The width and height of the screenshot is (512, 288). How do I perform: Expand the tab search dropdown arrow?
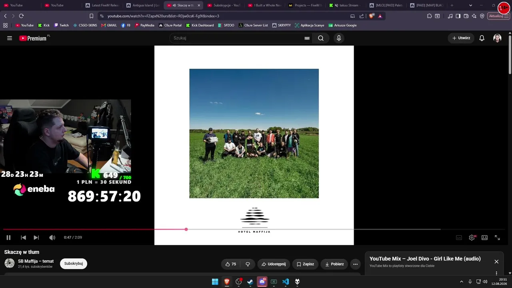pyautogui.click(x=470, y=5)
